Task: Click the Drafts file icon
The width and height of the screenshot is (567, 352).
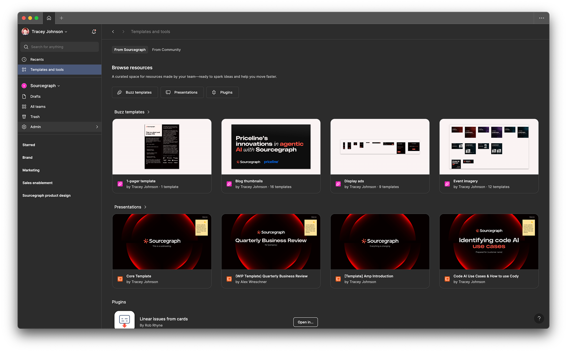Action: pos(24,96)
